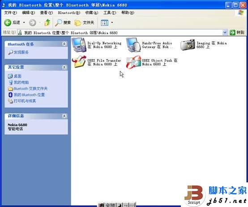Open the 编辑(E) menu
This screenshot has height=207, width=248.
click(x=29, y=13)
